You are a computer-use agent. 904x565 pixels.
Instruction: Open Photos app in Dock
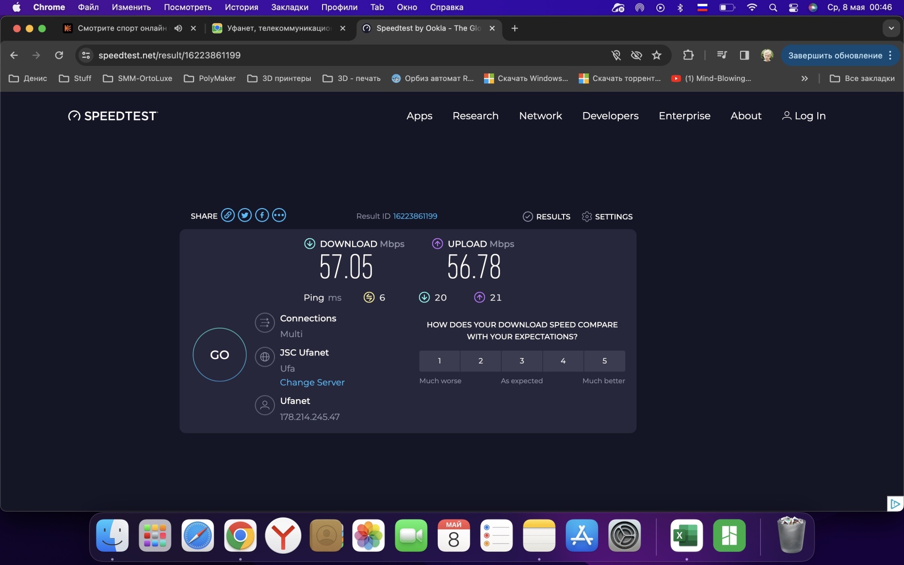(368, 536)
